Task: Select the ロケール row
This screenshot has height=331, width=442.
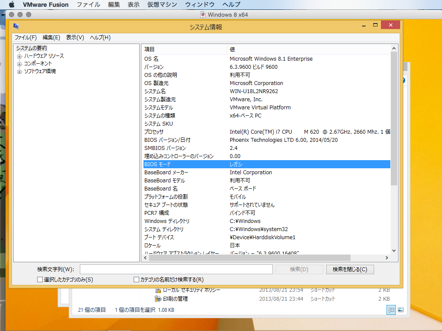Action: click(x=266, y=245)
